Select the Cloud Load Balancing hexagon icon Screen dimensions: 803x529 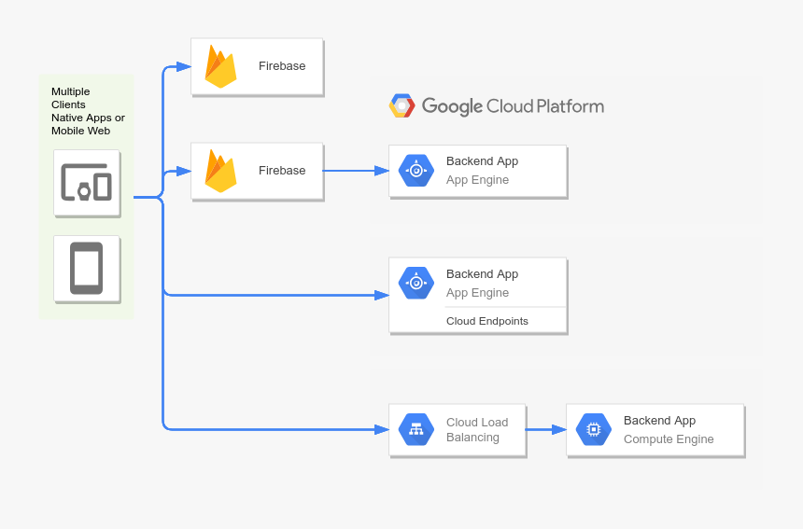416,430
